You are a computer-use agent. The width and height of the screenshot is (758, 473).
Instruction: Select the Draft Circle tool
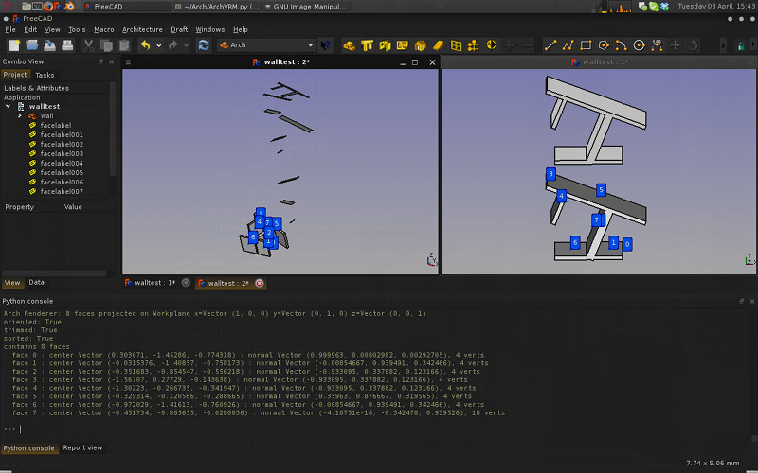click(x=639, y=45)
